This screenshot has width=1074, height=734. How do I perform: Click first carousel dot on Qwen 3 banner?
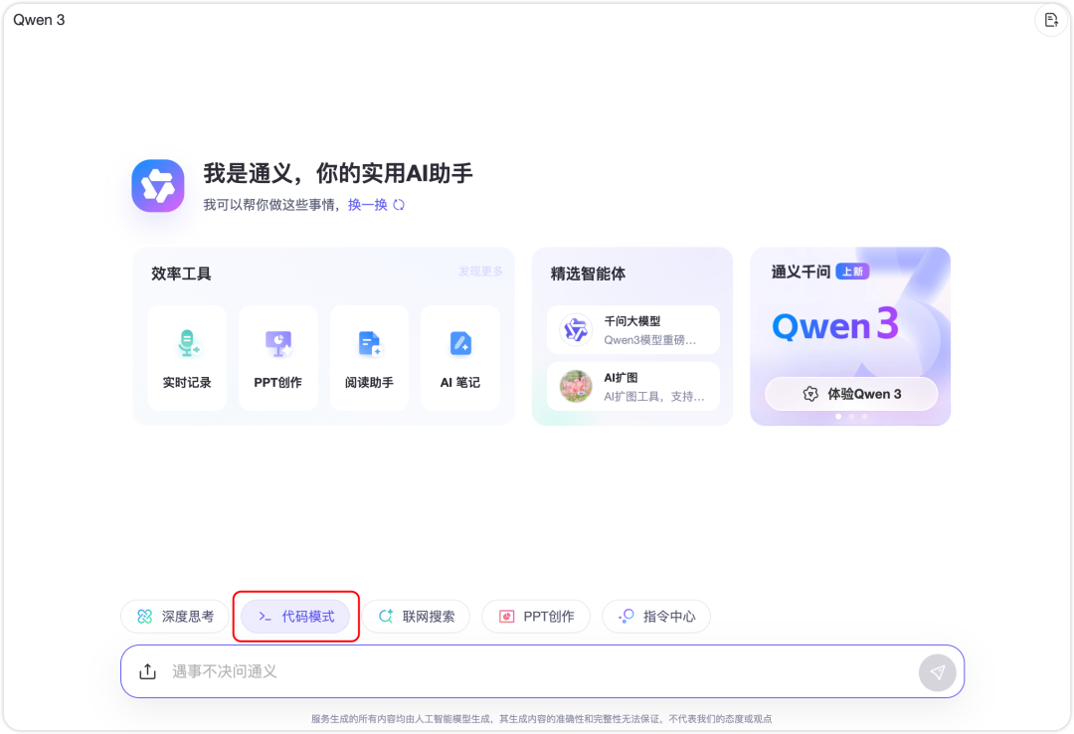pos(838,416)
